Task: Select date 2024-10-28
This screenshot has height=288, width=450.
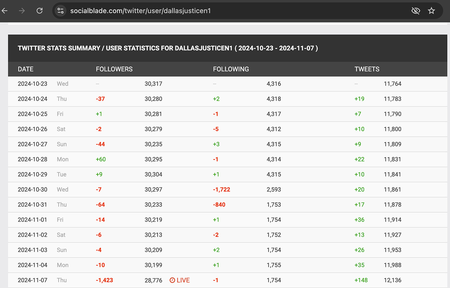Action: tap(32, 160)
